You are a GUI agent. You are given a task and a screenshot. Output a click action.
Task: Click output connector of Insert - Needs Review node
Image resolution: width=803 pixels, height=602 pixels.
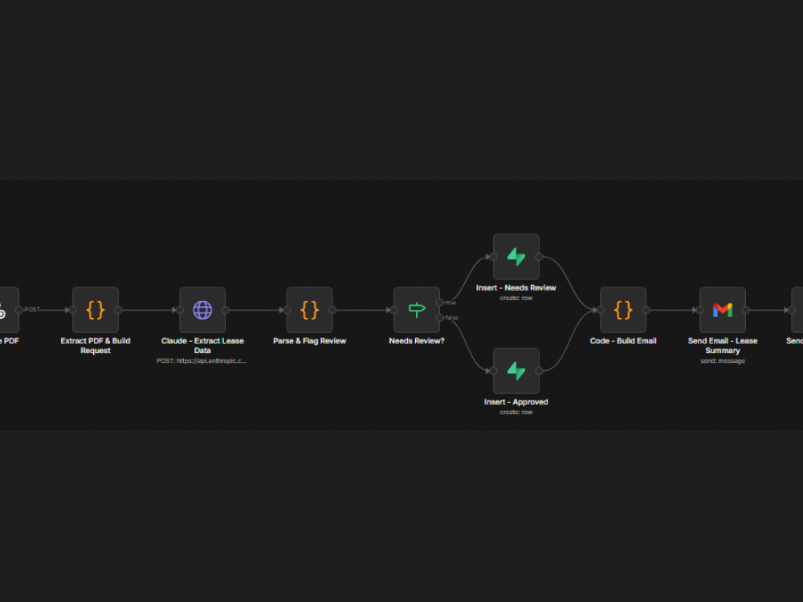tap(539, 257)
